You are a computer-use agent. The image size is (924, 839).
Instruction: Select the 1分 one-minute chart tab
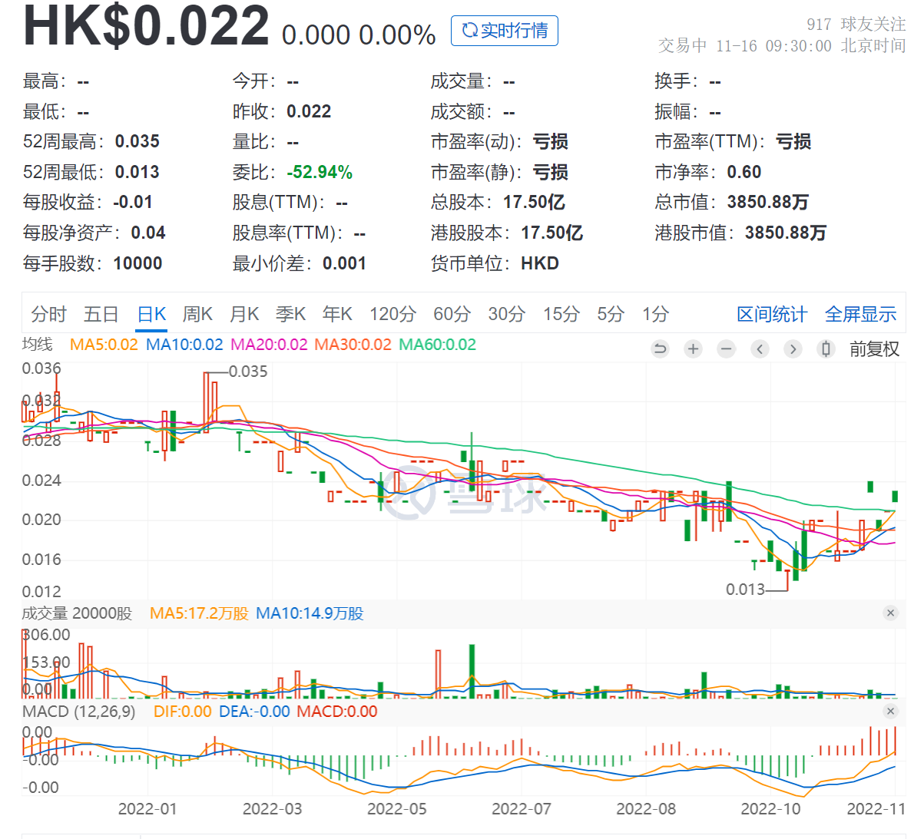click(x=655, y=314)
